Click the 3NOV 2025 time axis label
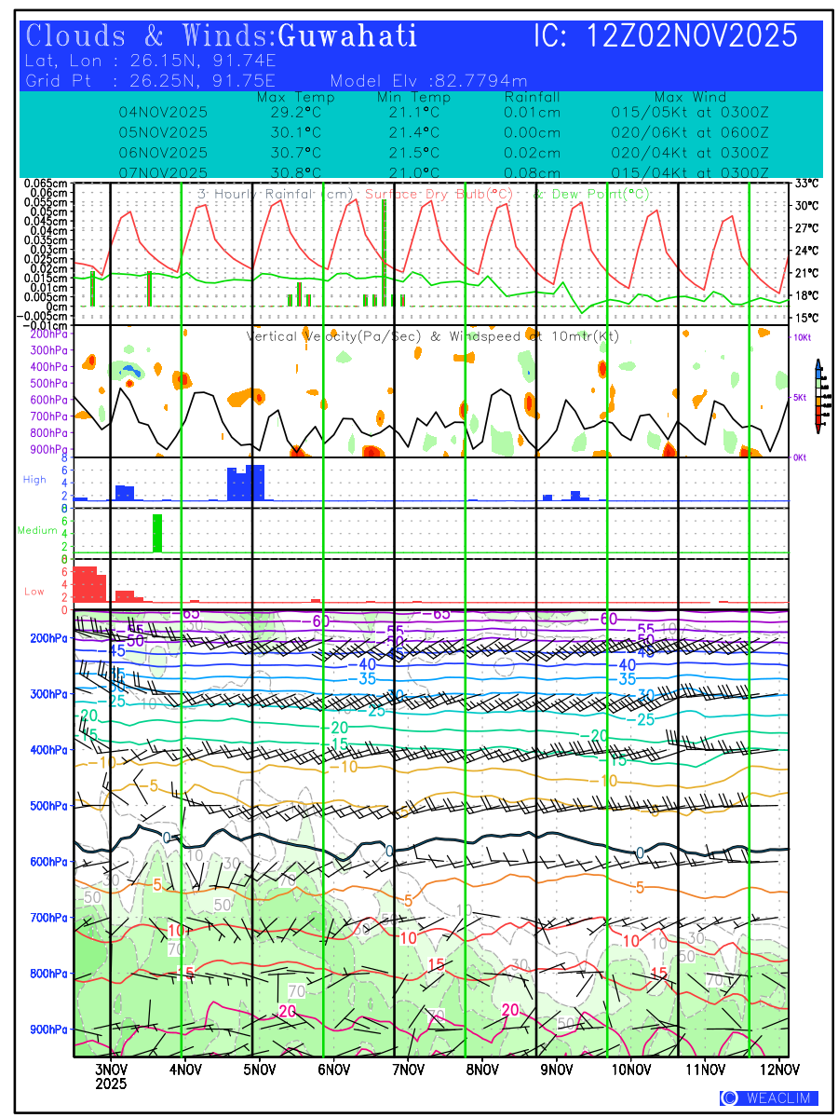838x1118 pixels. coord(111,1074)
